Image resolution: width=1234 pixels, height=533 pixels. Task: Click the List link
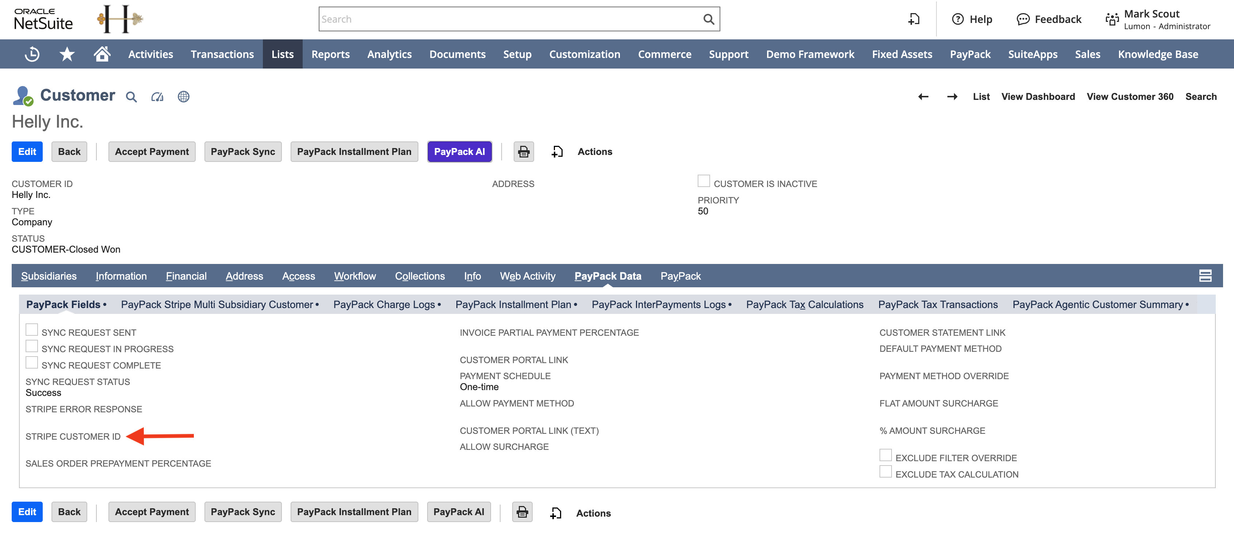(981, 97)
